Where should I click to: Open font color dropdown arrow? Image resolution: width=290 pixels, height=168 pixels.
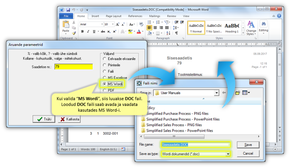pos(143,32)
